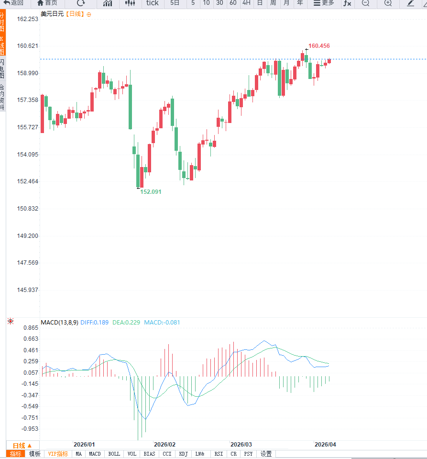
Task: Go to 首页 home icon
Action: (x=47, y=3)
